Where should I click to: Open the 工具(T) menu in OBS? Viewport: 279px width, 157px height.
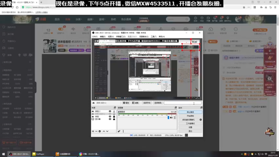tap(153, 37)
